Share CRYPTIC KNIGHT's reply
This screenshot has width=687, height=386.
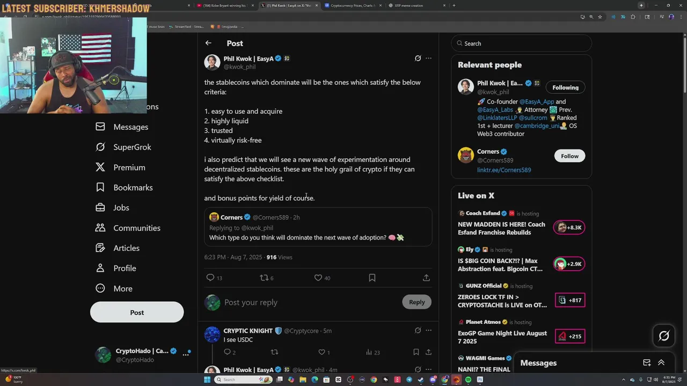428,352
